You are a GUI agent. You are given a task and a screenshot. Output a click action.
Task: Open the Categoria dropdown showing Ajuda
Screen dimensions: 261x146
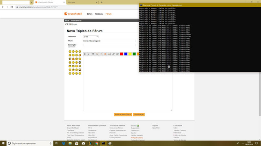(x=91, y=37)
